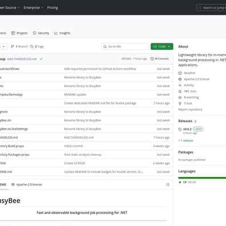Expand the Enterprise menu
Image resolution: width=226 pixels, height=226 pixels.
tap(34, 7)
